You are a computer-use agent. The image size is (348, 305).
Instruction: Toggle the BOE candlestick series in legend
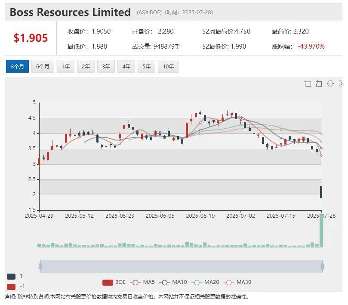coord(114,282)
